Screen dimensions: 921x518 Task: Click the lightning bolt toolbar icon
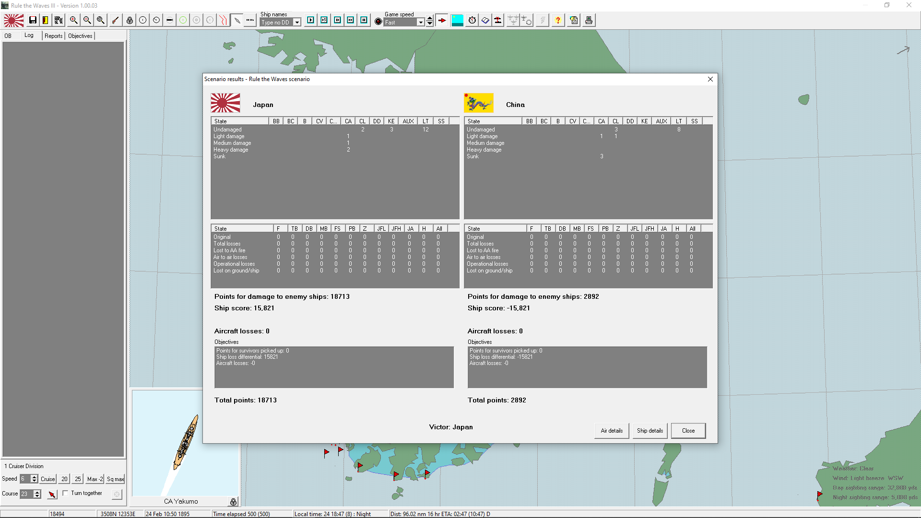coord(543,20)
